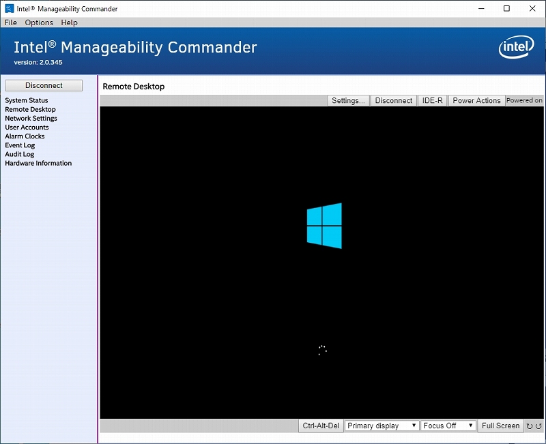The height and width of the screenshot is (444, 546).
Task: Click the Intel logo in header
Action: 516,47
